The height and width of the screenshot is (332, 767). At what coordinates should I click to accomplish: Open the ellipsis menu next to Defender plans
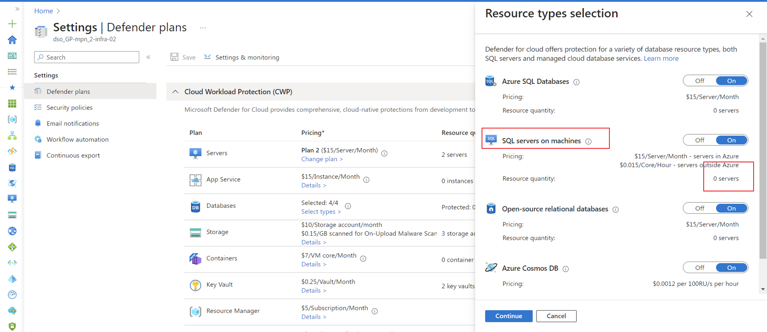(x=203, y=28)
